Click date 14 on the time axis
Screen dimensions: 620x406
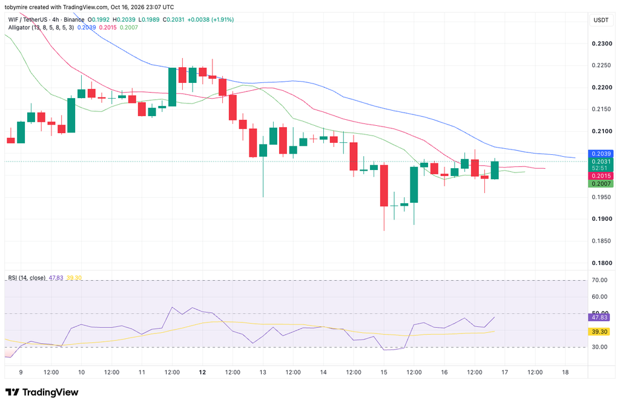[x=323, y=372]
